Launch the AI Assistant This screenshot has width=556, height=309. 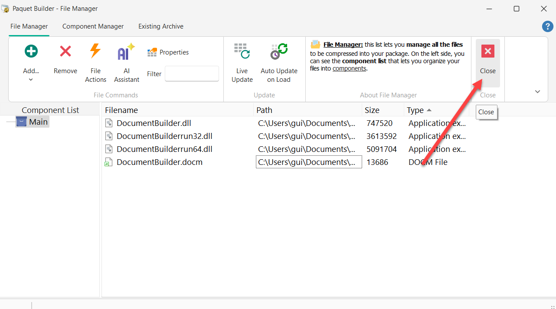[126, 63]
